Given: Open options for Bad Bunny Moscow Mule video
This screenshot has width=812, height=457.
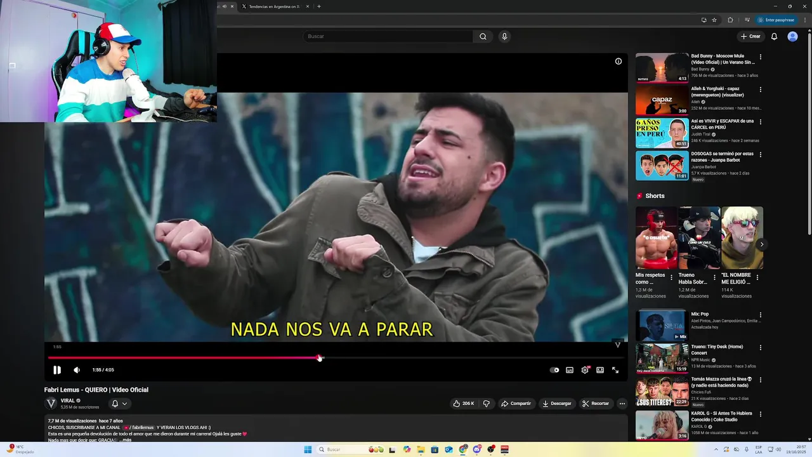Looking at the screenshot, I should (760, 56).
